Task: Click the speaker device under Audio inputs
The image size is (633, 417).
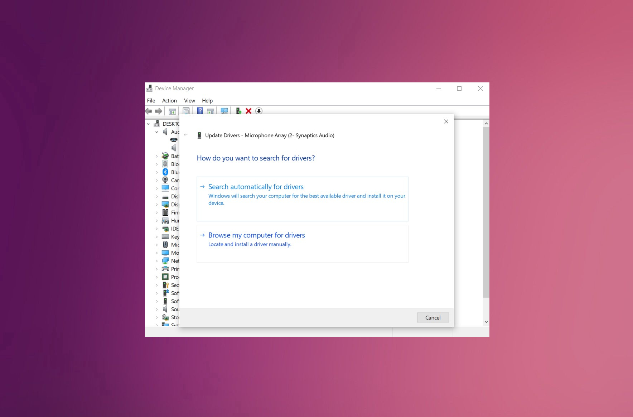Action: point(174,148)
